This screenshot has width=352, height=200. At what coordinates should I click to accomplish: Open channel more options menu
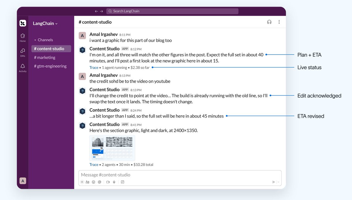point(279,22)
